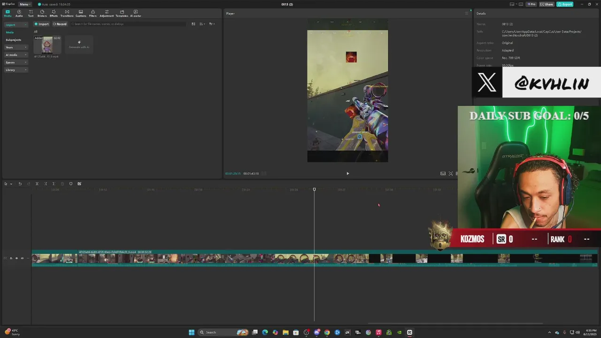
Task: Click the Pro upgrade badge
Action: point(532,4)
